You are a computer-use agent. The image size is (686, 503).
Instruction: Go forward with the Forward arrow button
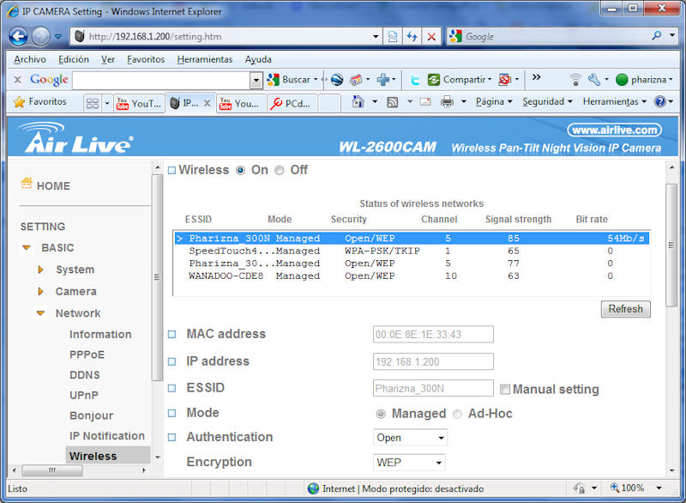[40, 36]
